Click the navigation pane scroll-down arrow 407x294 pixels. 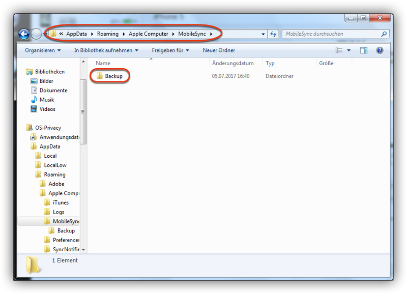83,250
